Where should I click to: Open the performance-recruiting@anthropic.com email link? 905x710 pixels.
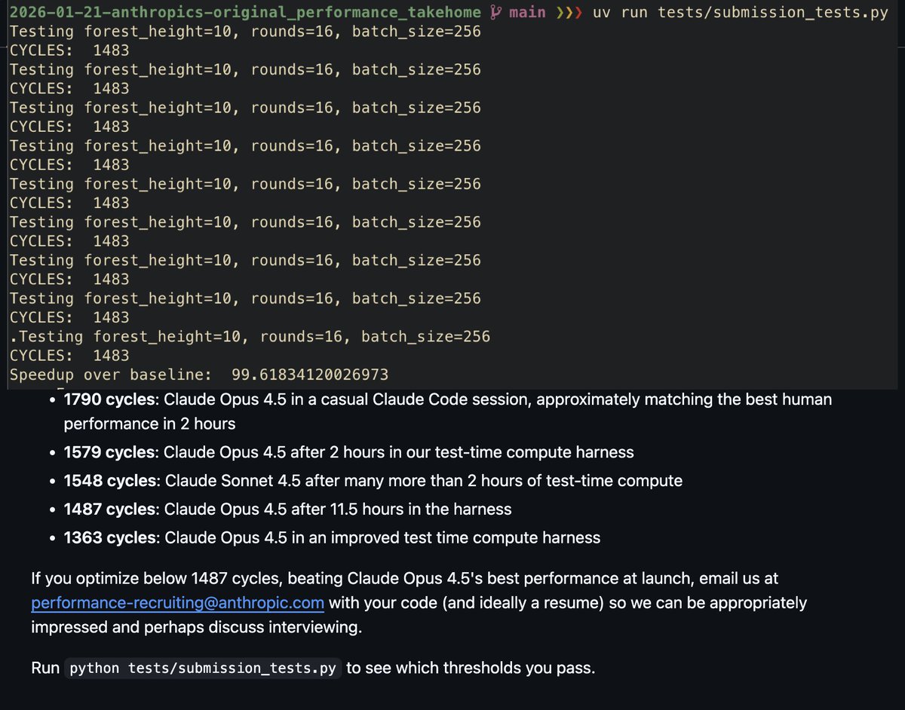point(178,603)
